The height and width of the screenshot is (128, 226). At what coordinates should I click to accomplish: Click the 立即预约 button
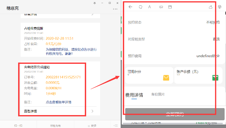click(175, 114)
